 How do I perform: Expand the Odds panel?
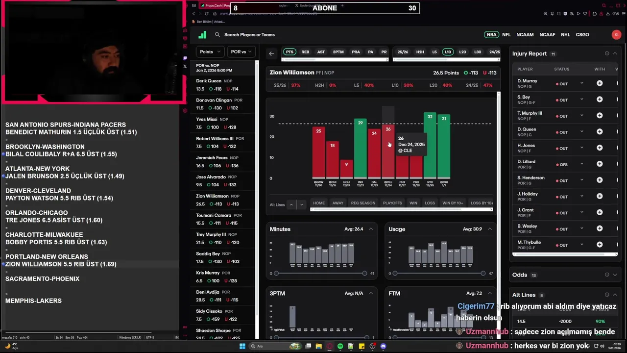(615, 275)
